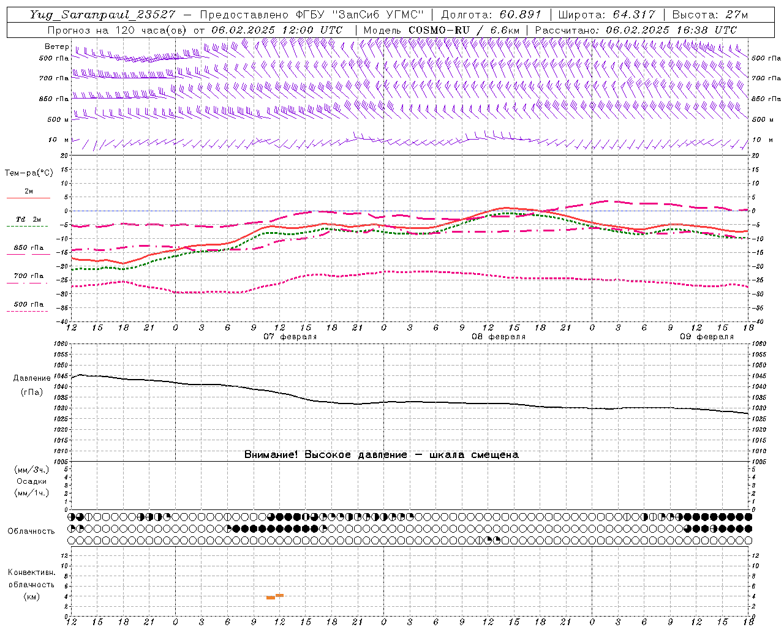Click the Высота: 27м text
Image resolution: width=784 pixels, height=627 pixels.
coord(710,15)
